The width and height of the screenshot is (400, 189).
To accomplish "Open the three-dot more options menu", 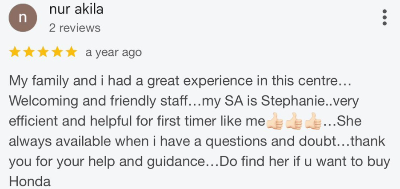I will [x=384, y=18].
